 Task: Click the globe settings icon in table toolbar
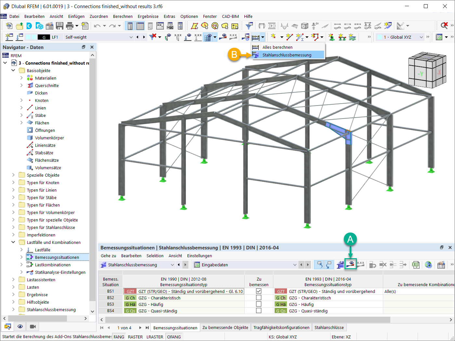pyautogui.click(x=428, y=265)
